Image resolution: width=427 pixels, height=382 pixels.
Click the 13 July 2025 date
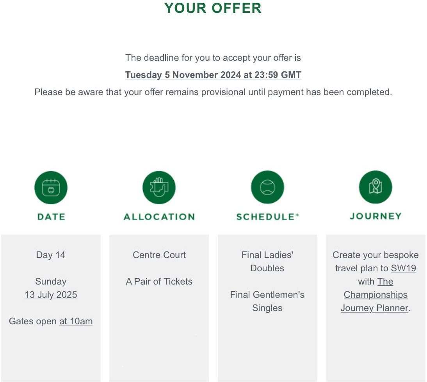click(51, 295)
